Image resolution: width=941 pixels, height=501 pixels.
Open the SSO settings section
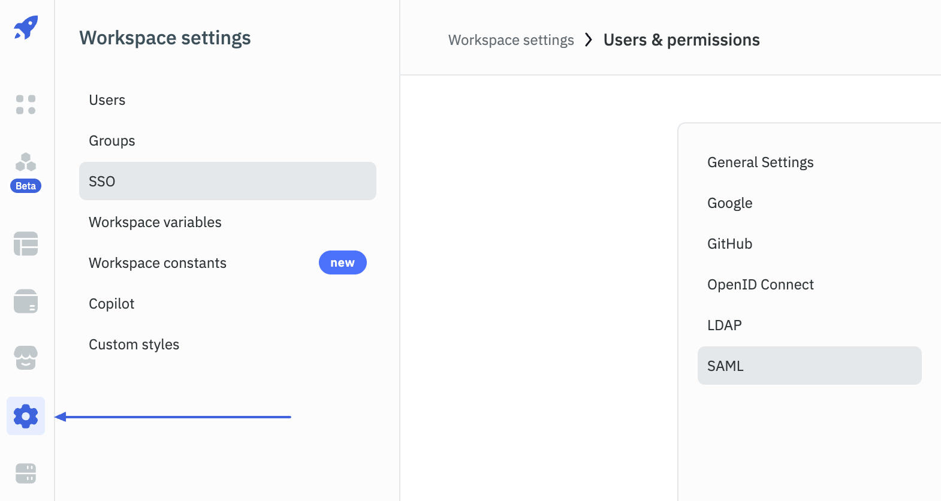(227, 181)
